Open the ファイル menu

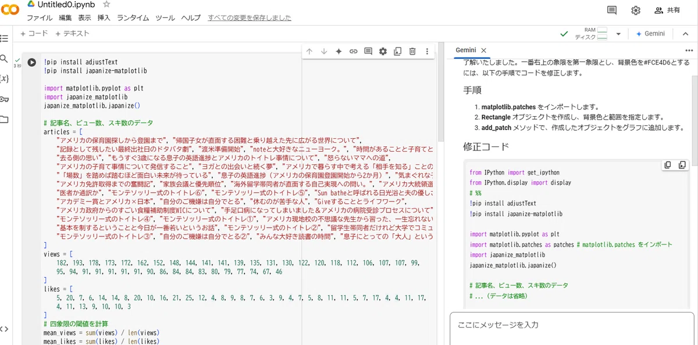[x=39, y=18]
